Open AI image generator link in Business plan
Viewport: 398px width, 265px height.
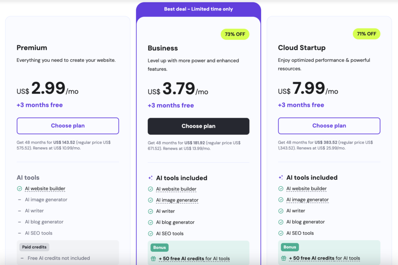[177, 200]
